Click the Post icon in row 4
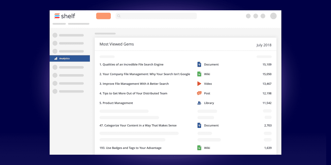 [199, 93]
